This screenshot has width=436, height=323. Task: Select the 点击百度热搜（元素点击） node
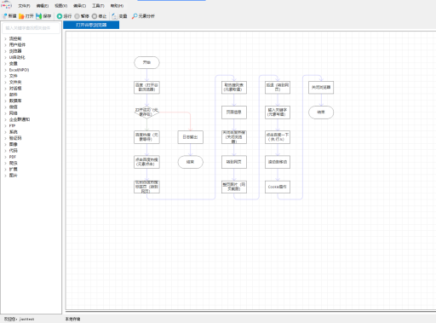[146, 162]
